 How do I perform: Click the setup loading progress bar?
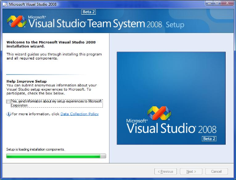(x=56, y=156)
